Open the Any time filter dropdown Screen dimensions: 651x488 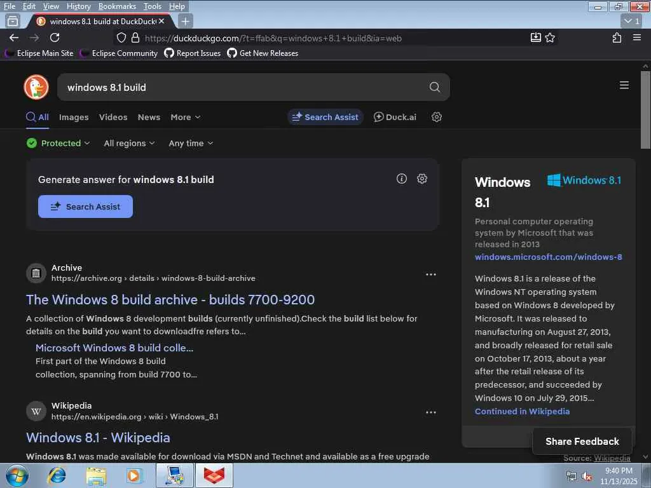coord(191,143)
